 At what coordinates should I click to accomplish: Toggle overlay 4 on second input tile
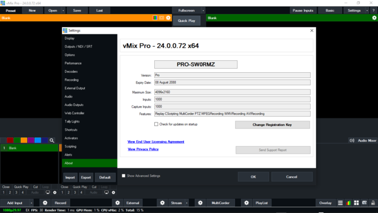[82, 192]
